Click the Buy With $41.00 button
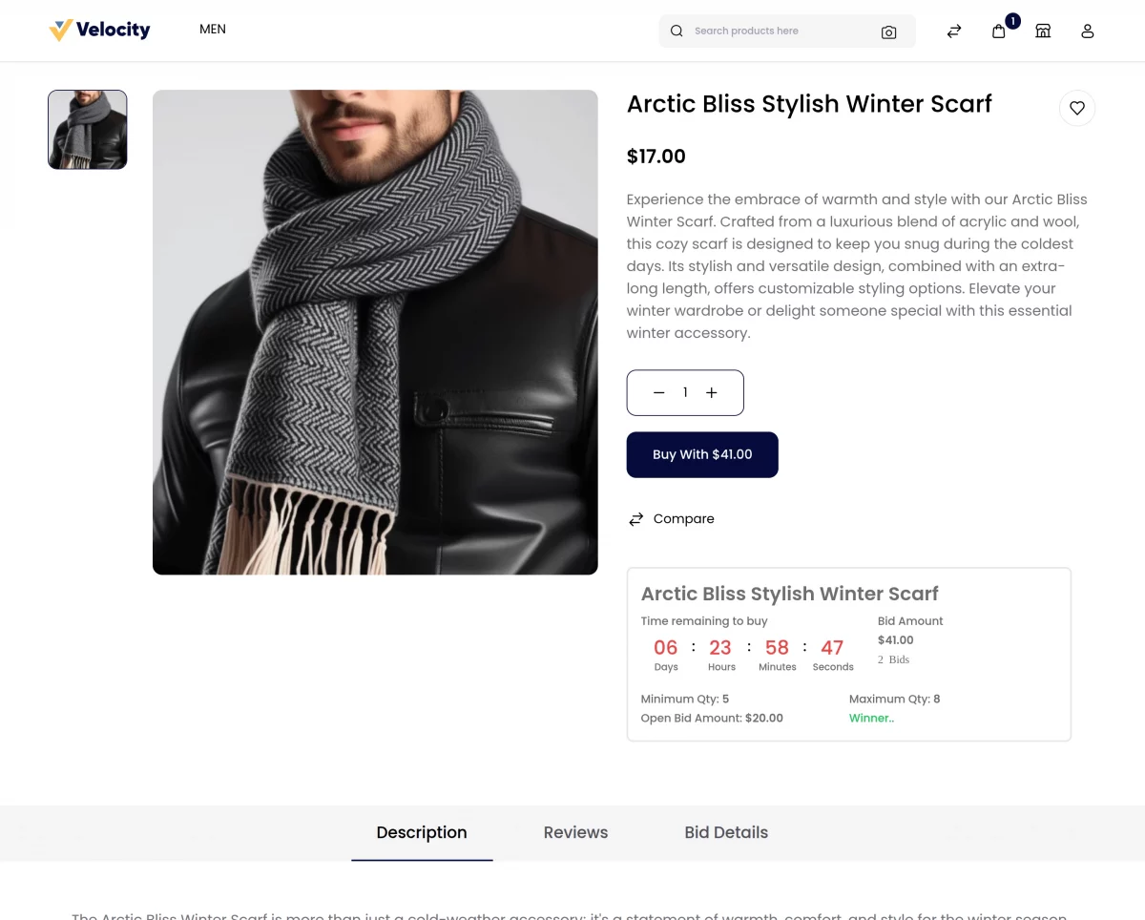1145x920 pixels. [701, 454]
